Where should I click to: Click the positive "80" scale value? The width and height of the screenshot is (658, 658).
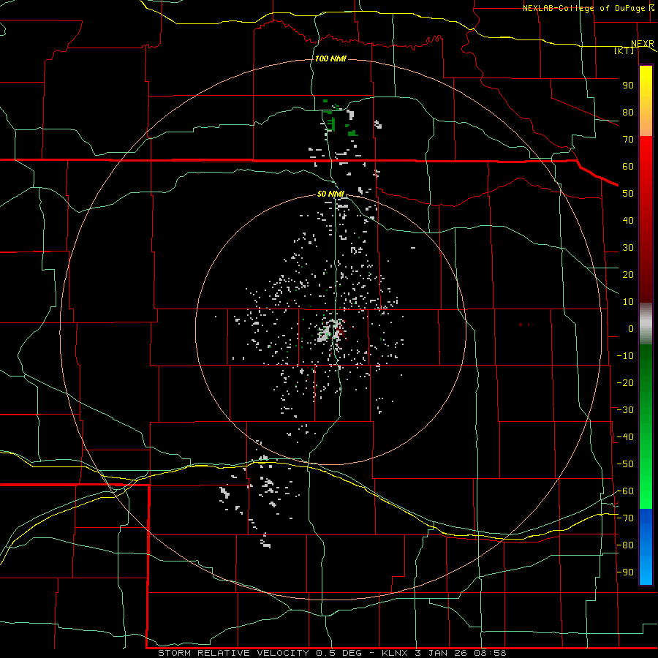point(628,113)
